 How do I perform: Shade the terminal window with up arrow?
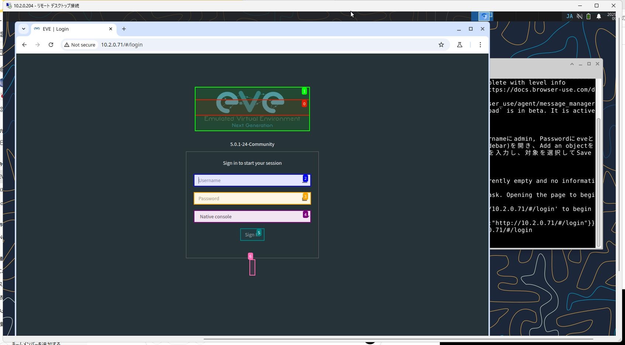(x=572, y=64)
